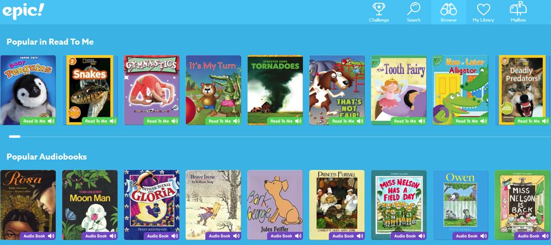Click speaker icon on Snakes book

point(113,121)
